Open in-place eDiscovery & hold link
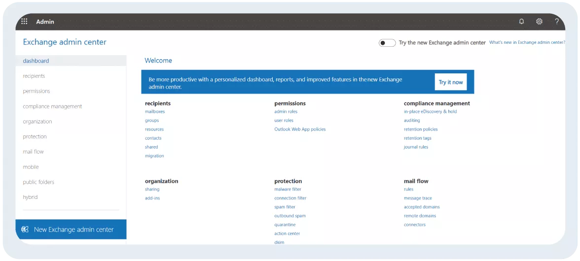The width and height of the screenshot is (580, 261). pyautogui.click(x=430, y=111)
